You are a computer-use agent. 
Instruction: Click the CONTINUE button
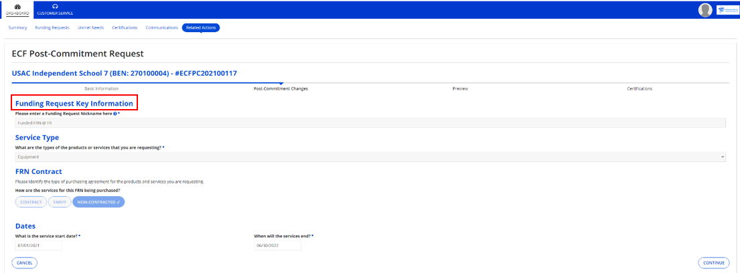[x=713, y=262]
